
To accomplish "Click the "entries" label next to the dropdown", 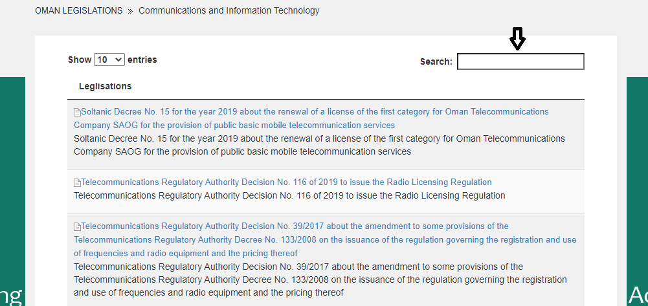I will (x=142, y=60).
